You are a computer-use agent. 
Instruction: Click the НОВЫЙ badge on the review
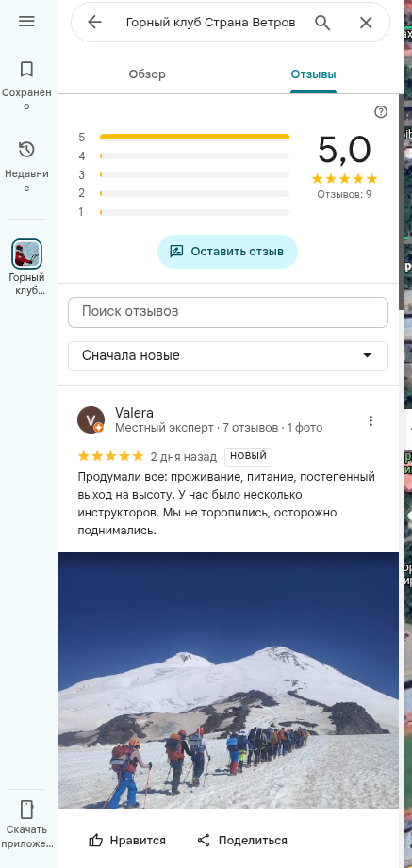point(248,456)
